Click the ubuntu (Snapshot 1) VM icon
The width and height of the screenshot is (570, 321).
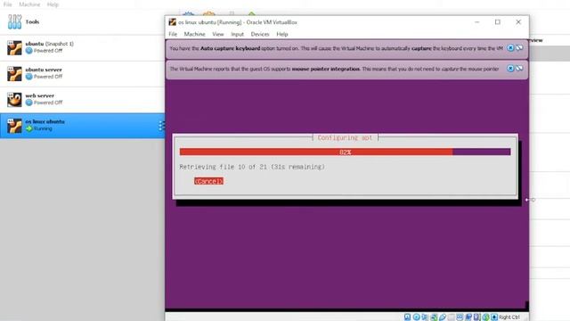point(14,47)
